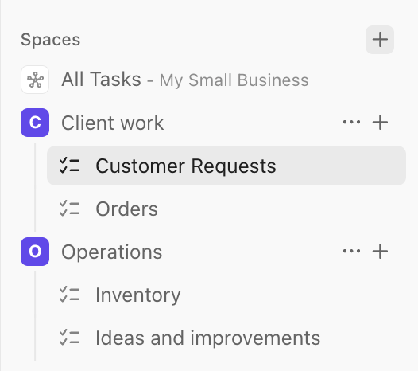
Task: Open Ideas and improvements list
Action: 226,338
